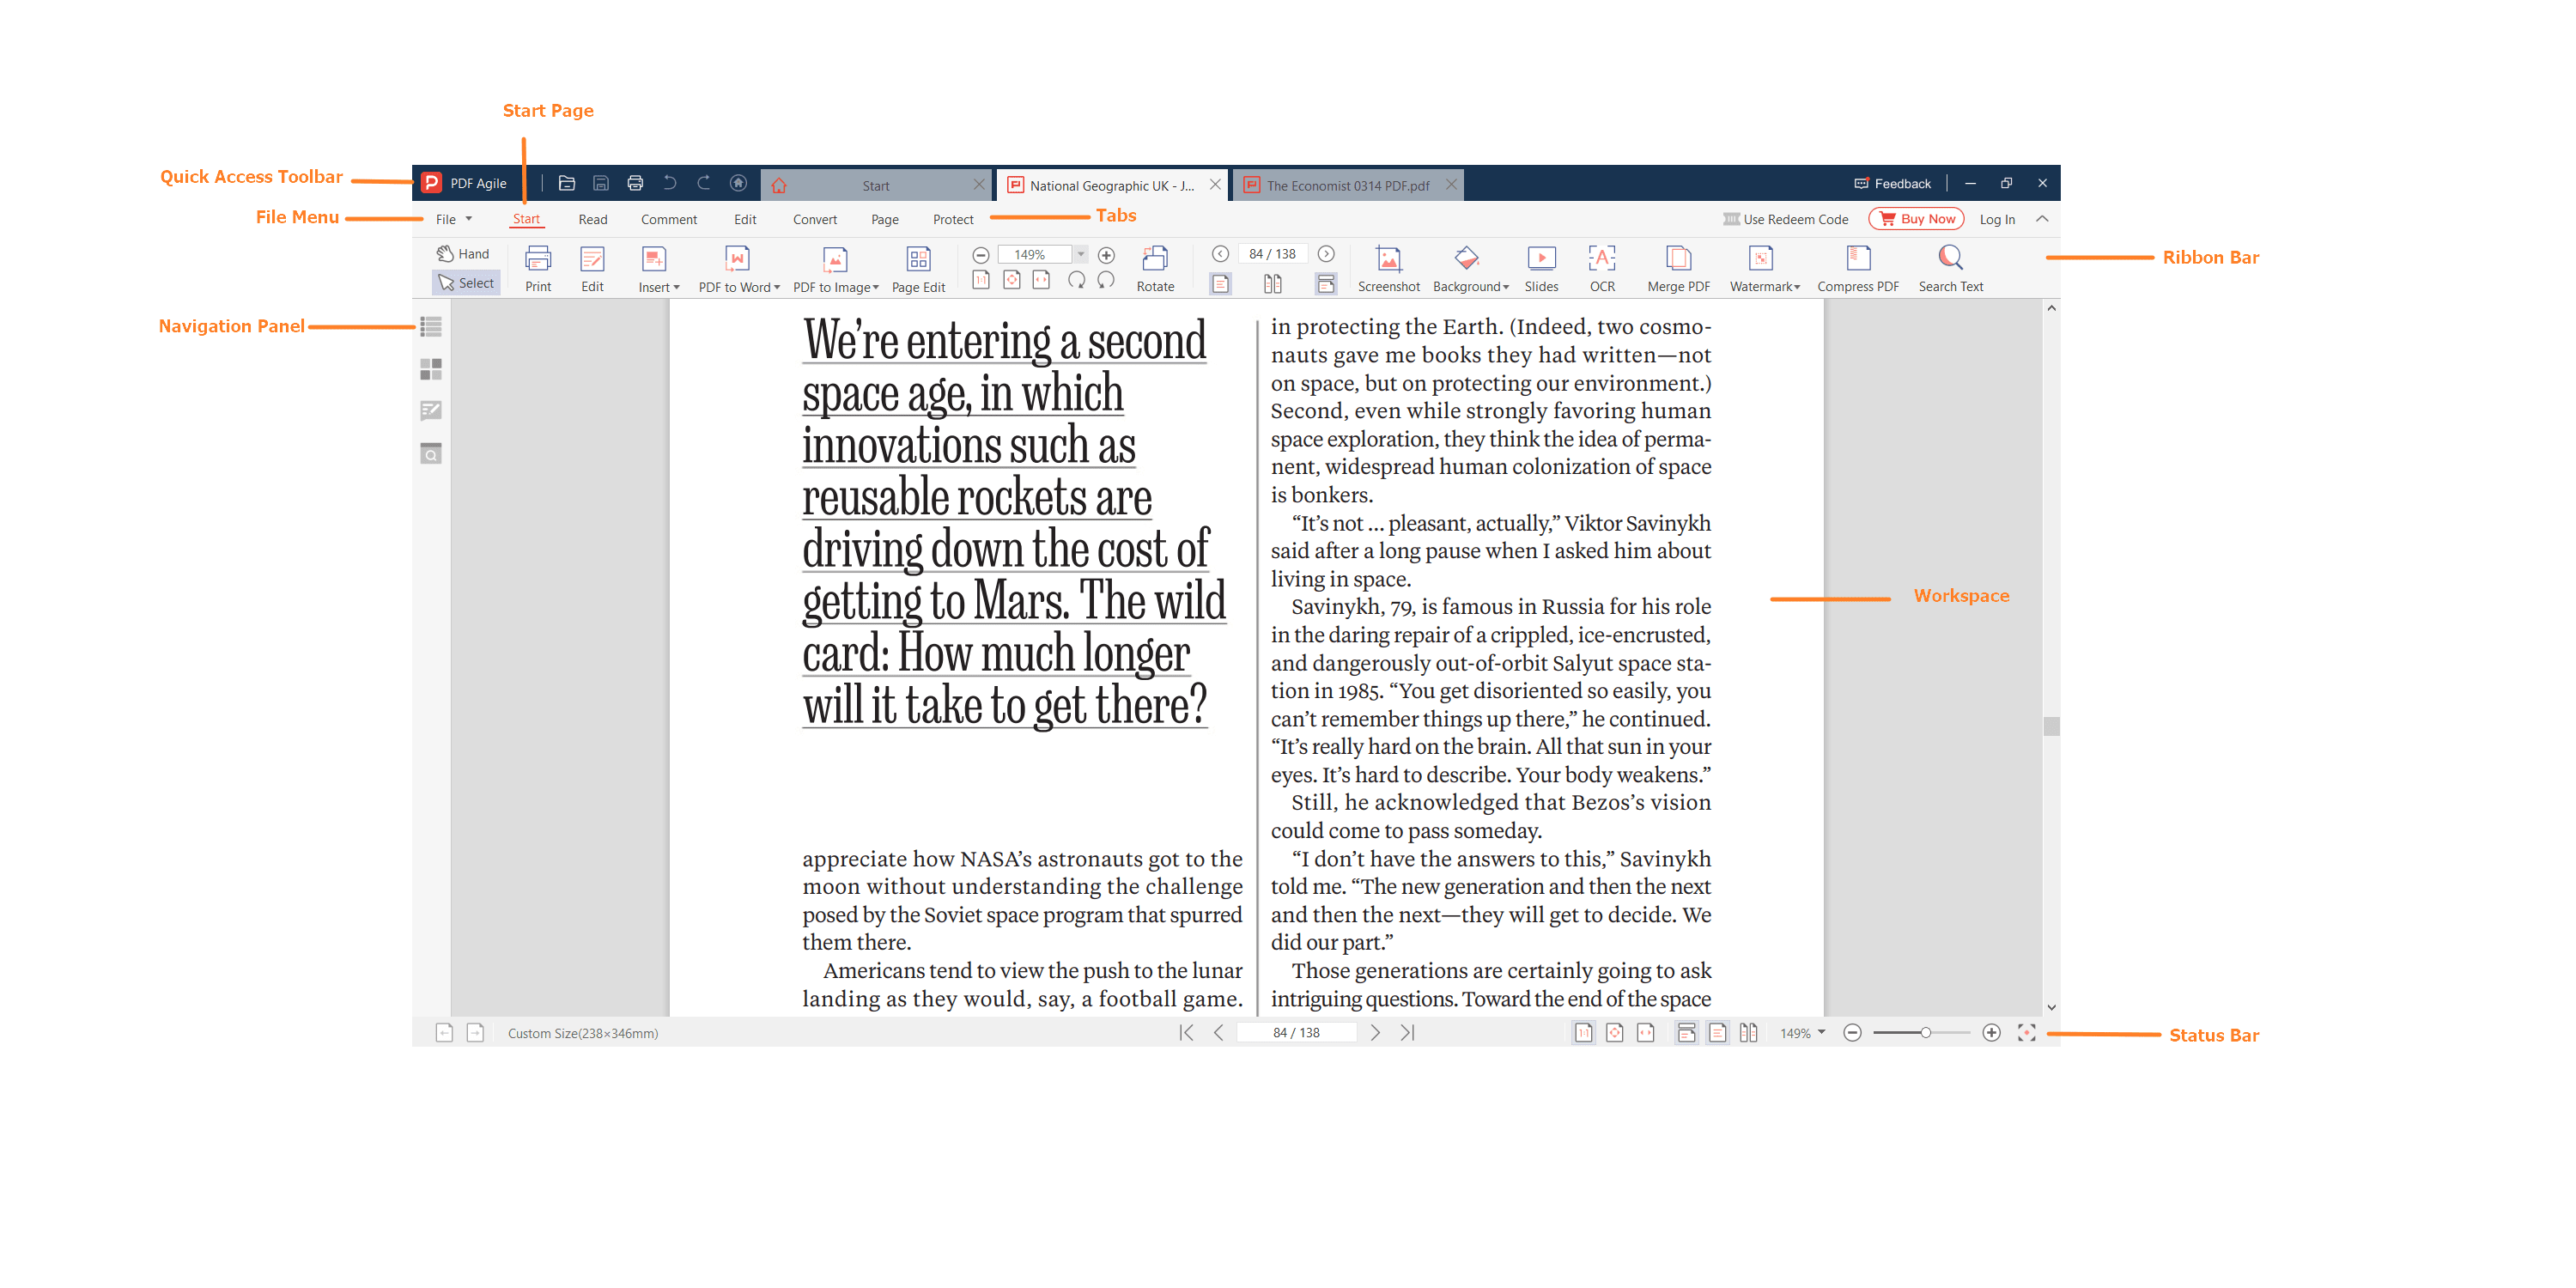Rotate the view counterclockwise with small arrow icon
The image size is (2576, 1288).
coord(1106,281)
